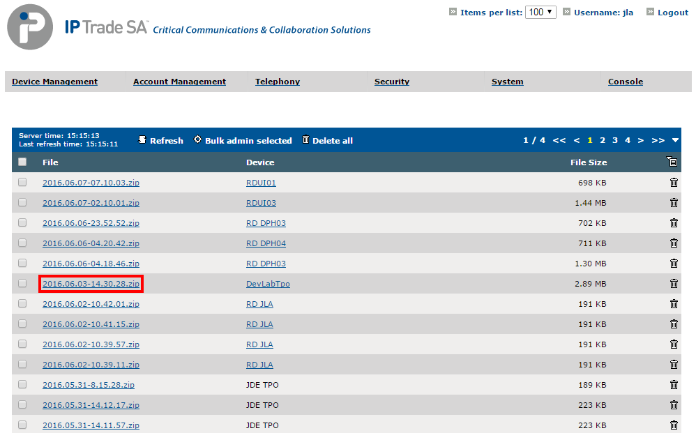The image size is (696, 433).
Task: Delete file 2016.06.06-23.52.52.zip with trash icon
Action: (x=674, y=222)
